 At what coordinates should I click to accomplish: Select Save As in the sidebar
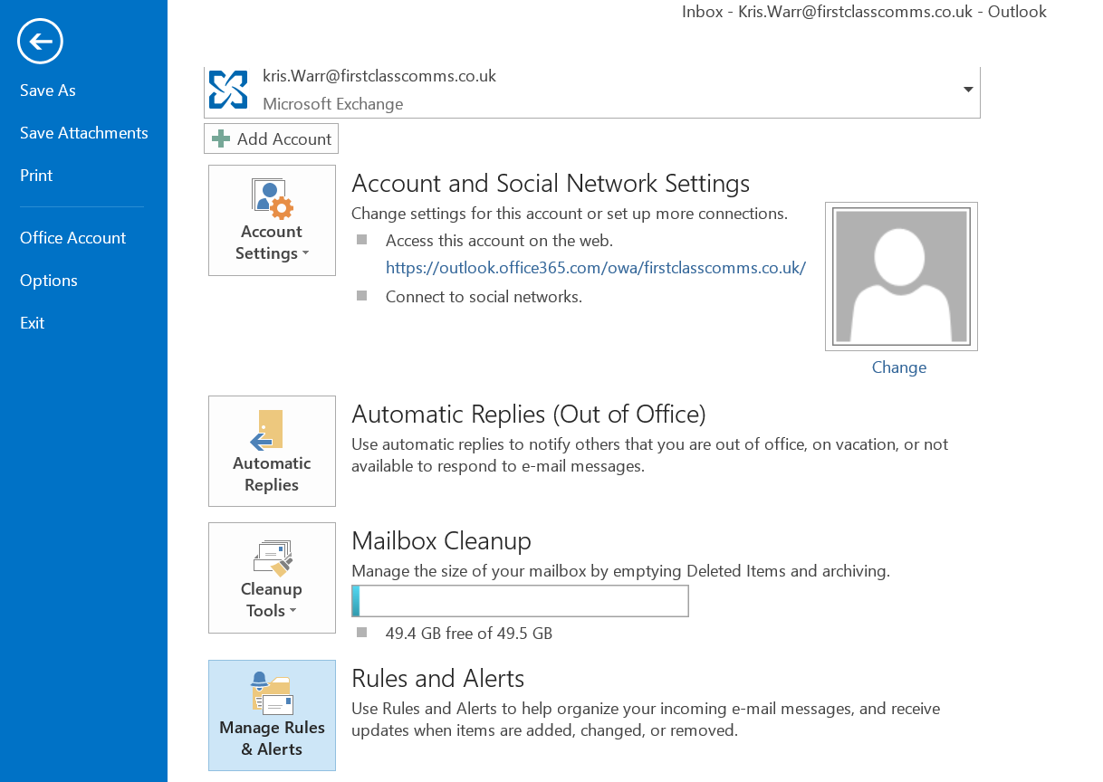48,91
